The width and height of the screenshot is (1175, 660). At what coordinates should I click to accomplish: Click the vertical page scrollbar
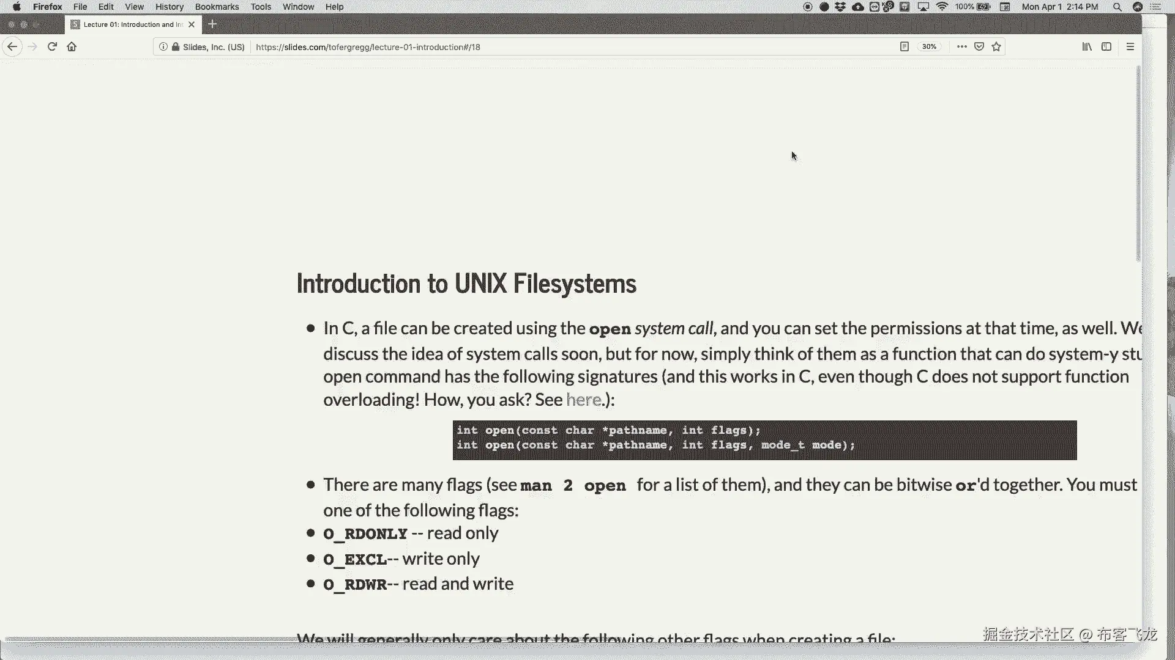click(x=1138, y=165)
